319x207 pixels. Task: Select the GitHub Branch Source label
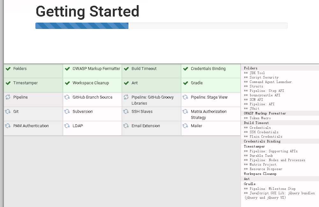[92, 97]
